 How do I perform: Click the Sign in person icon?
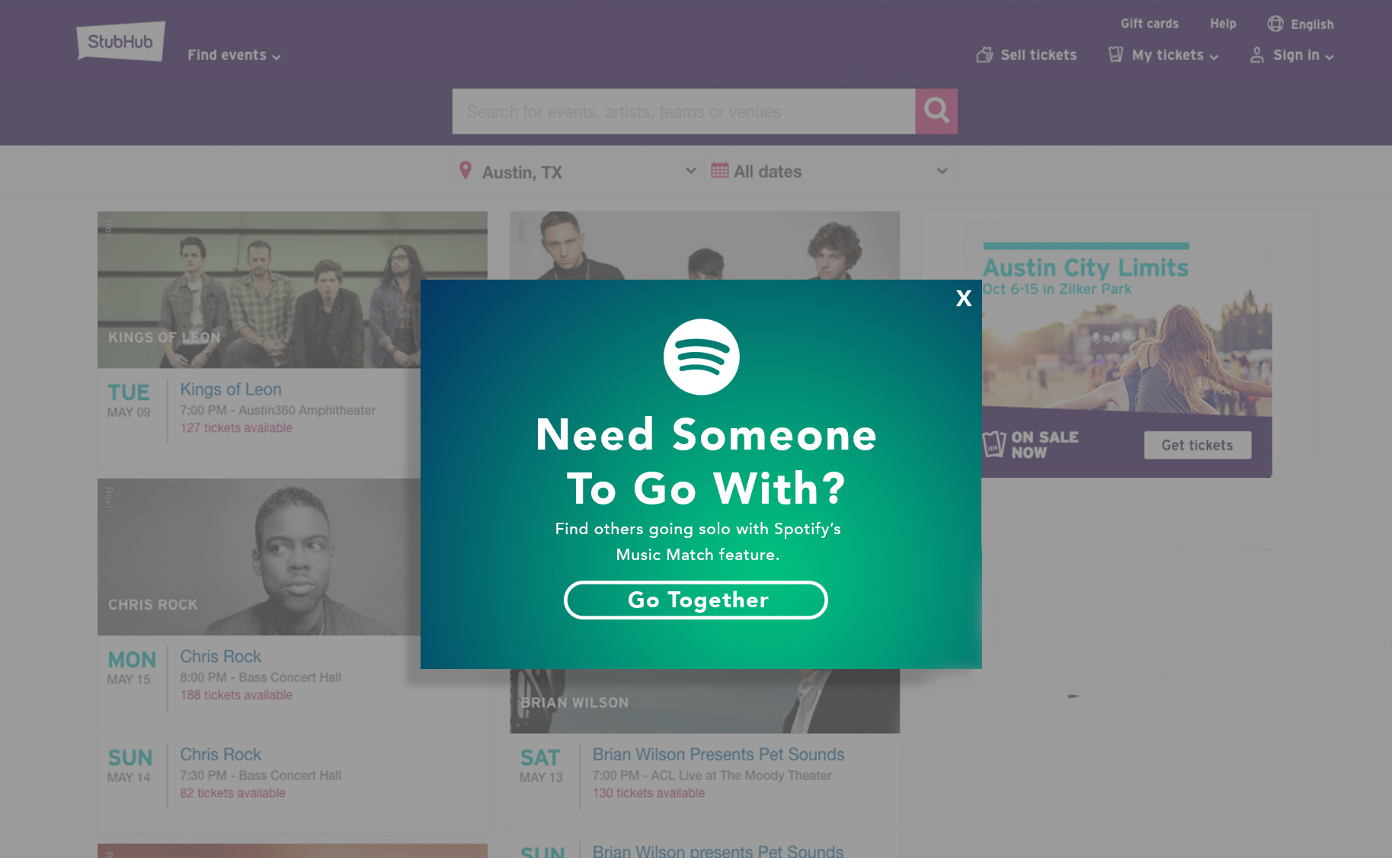point(1257,55)
